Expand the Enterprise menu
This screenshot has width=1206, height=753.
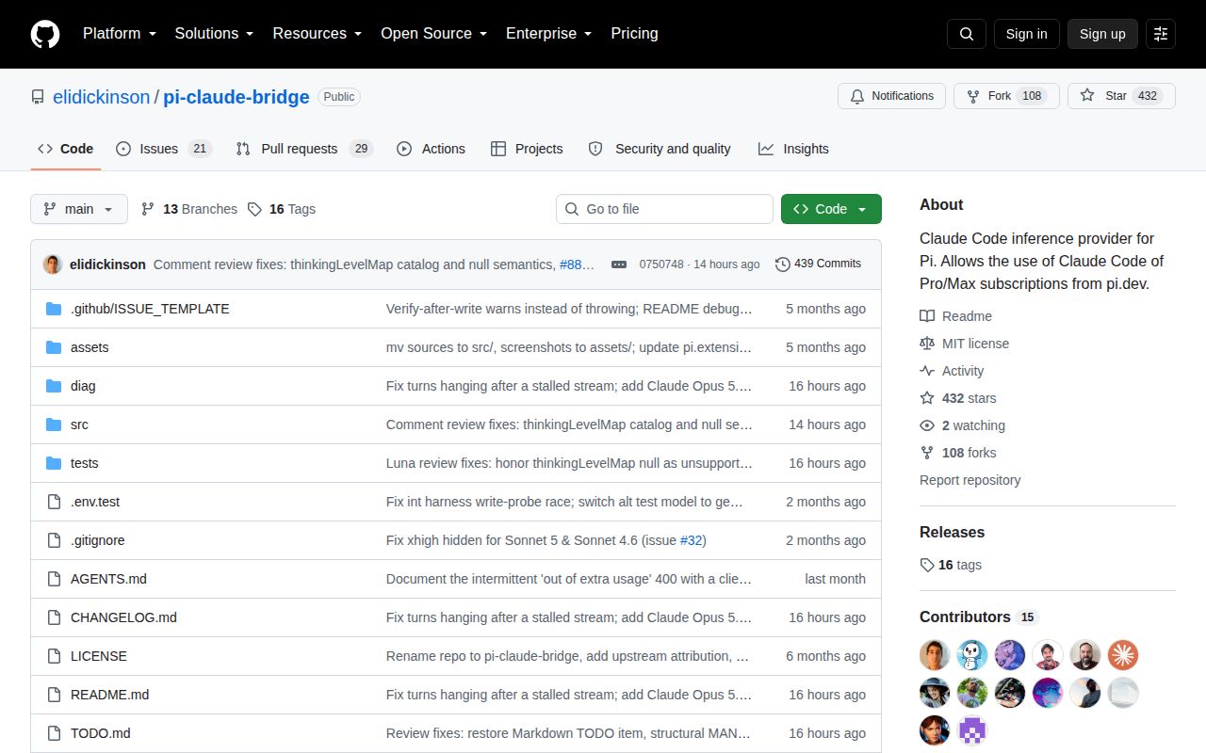549,34
